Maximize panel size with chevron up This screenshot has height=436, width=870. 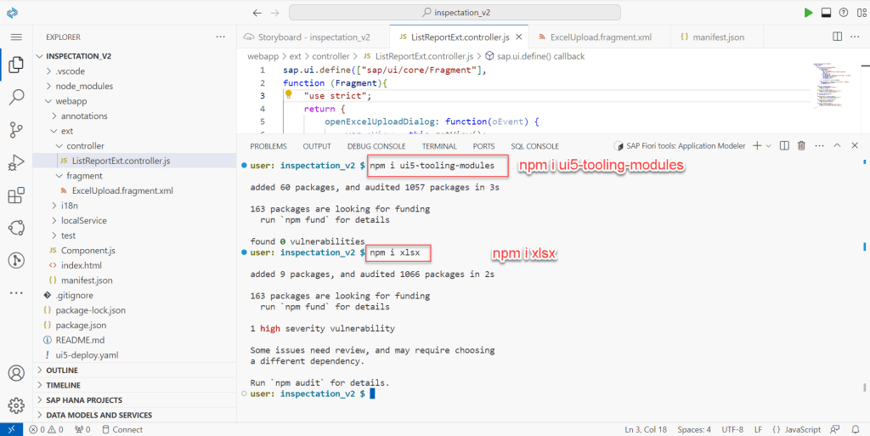[837, 146]
